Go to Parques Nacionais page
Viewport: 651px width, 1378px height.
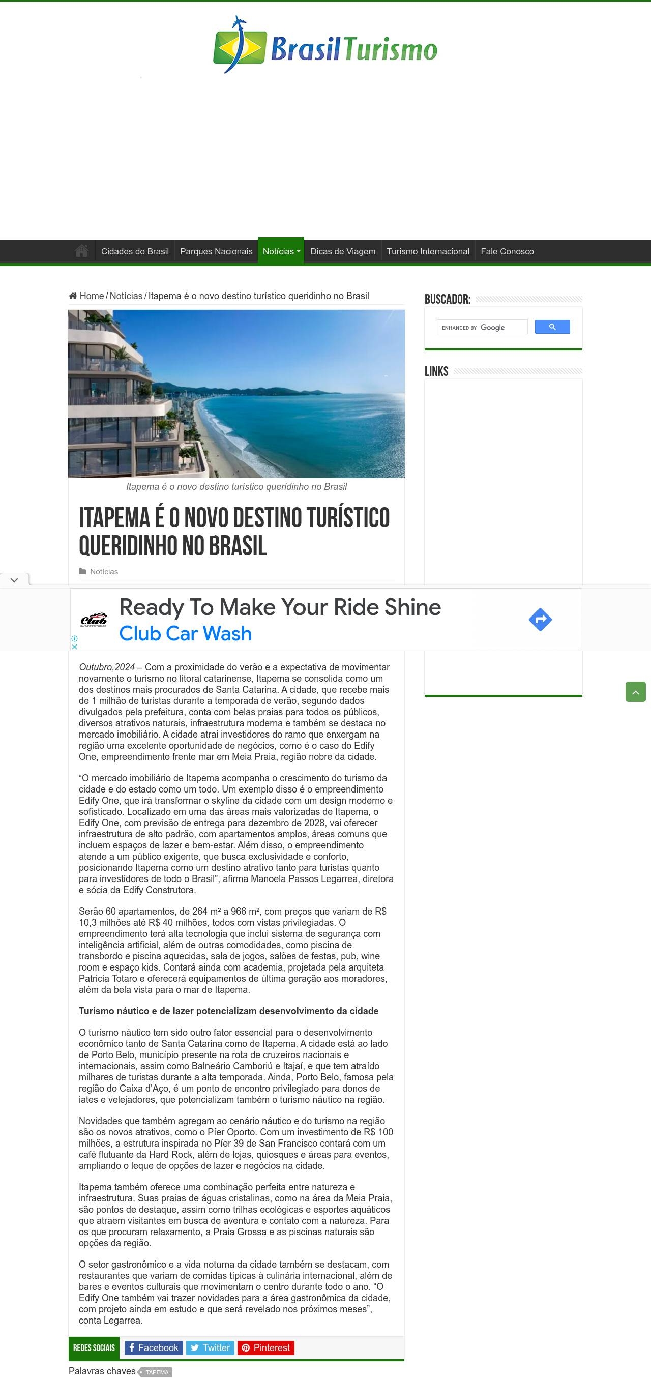(216, 251)
